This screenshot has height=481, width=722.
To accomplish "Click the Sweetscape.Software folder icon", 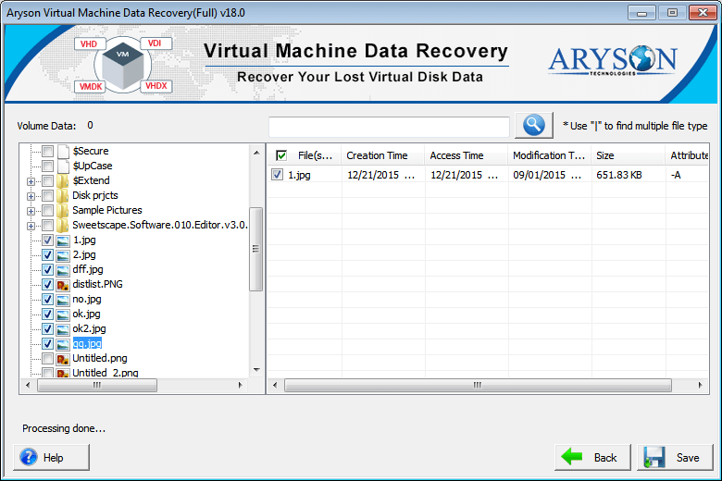I will (x=62, y=225).
